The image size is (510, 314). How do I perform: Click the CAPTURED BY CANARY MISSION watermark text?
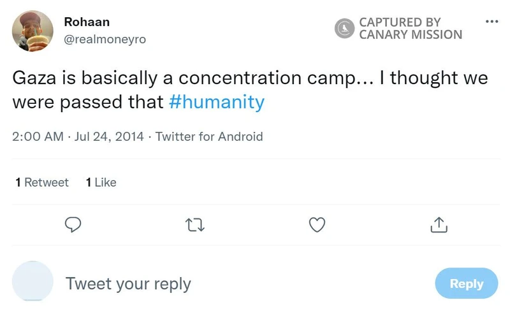click(x=410, y=28)
